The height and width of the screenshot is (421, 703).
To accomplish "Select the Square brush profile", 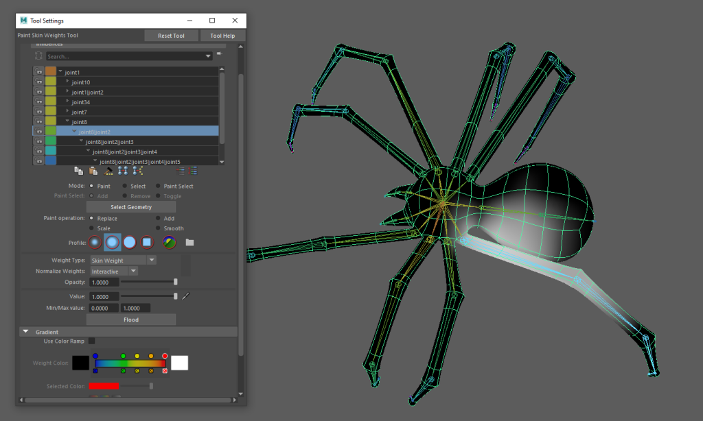I will click(x=147, y=242).
